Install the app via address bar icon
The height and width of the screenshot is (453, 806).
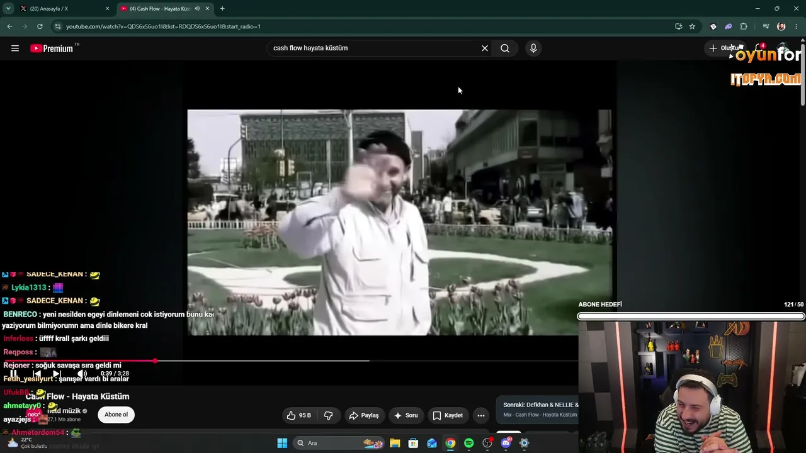(x=678, y=26)
